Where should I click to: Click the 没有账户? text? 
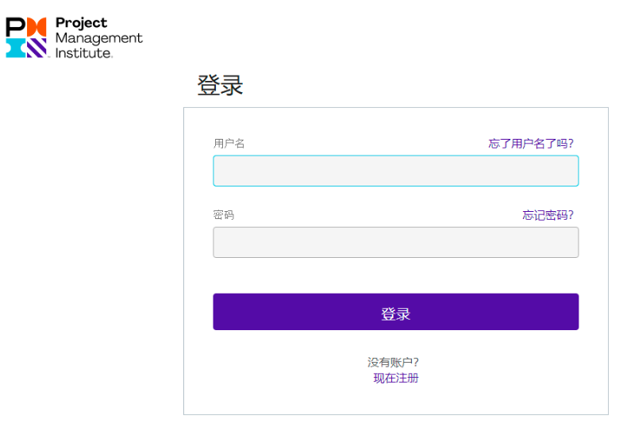point(393,362)
